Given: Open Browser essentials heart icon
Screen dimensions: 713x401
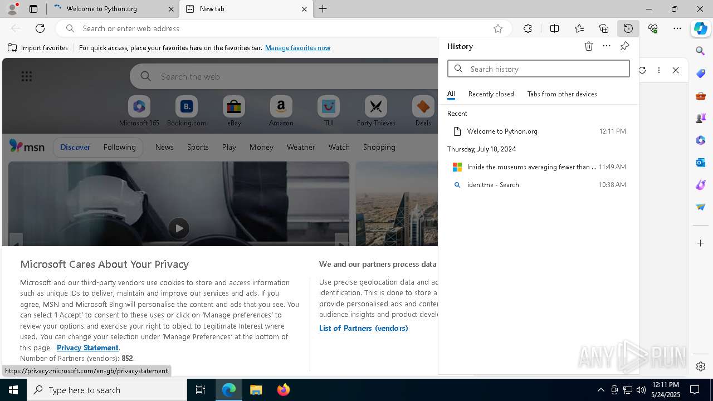Looking at the screenshot, I should click(653, 28).
